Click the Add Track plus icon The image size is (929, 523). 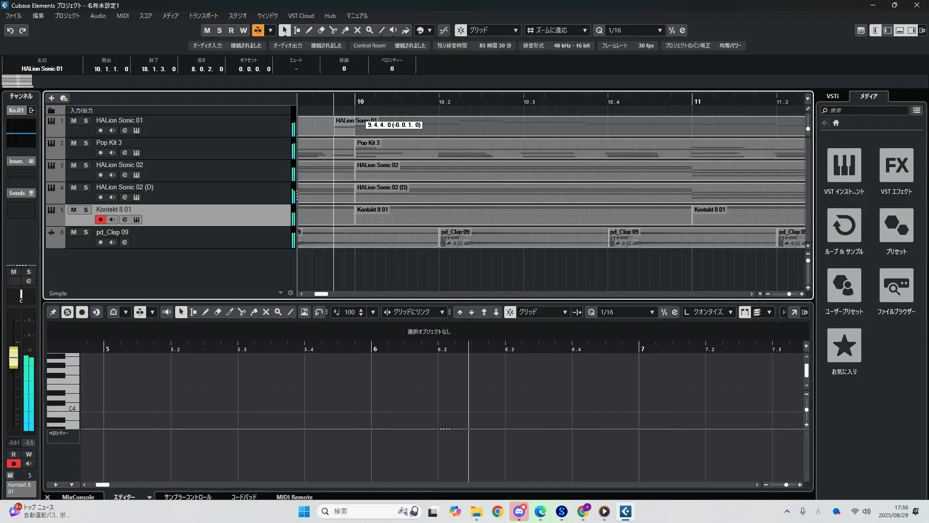point(51,98)
